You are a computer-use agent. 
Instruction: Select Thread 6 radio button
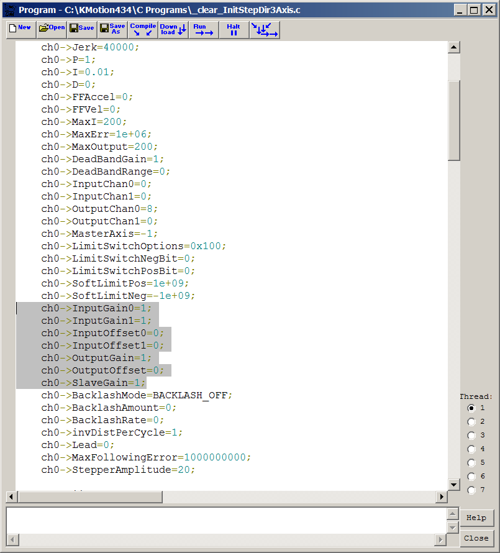(x=471, y=477)
